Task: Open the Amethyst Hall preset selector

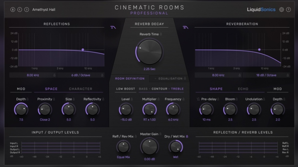Action: pos(44,9)
